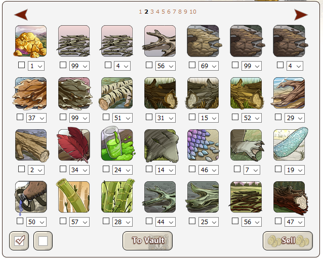Tick the checkbox under the gold nugget

tap(21, 65)
